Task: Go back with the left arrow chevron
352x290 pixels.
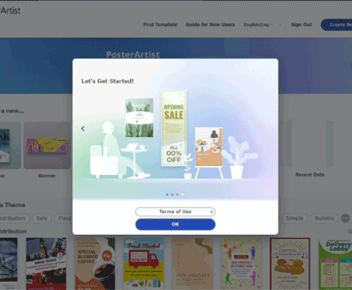Action: tap(83, 129)
